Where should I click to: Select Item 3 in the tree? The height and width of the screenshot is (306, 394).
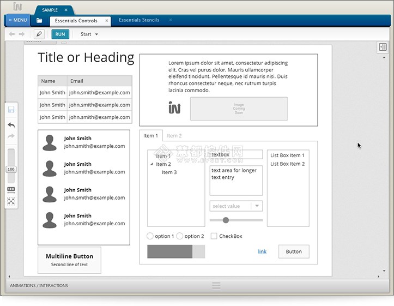pyautogui.click(x=169, y=172)
